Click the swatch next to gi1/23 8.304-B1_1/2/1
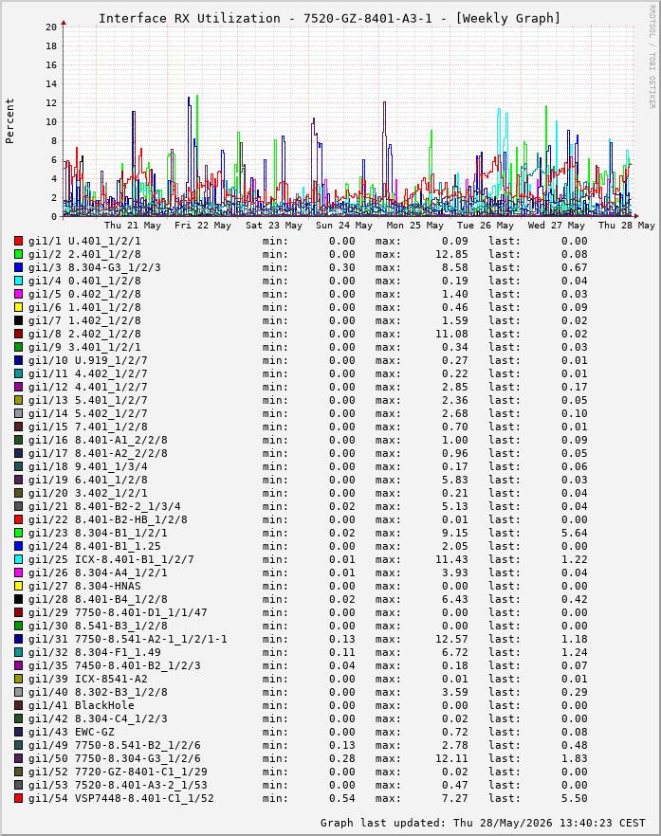Viewport: 661px width, 836px height. (19, 533)
